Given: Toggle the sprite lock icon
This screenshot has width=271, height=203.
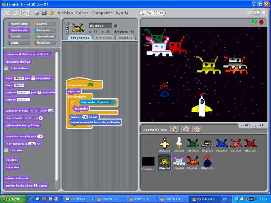Looking at the screenshot, I should pyautogui.click(x=116, y=26).
